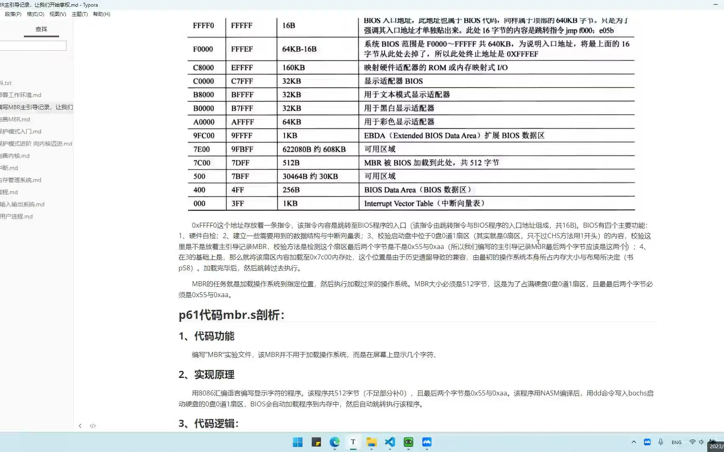This screenshot has width=724, height=452.
Task: Open the 主题(T) menu
Action: coord(80,14)
